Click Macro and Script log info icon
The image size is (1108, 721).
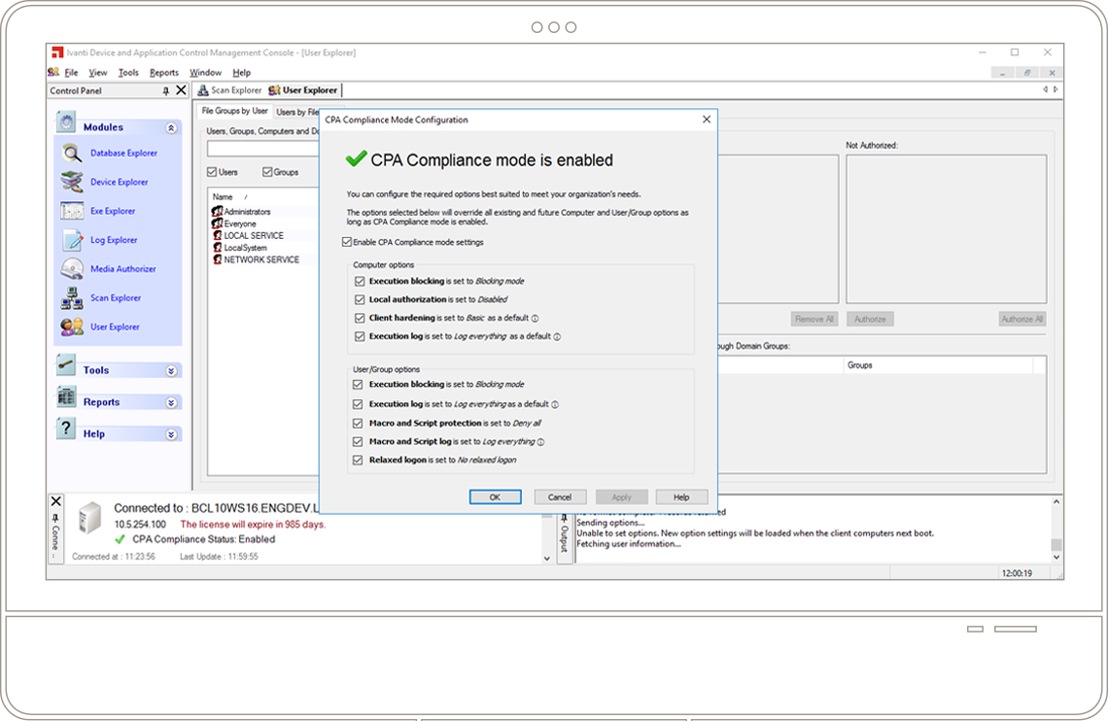pyautogui.click(x=540, y=442)
